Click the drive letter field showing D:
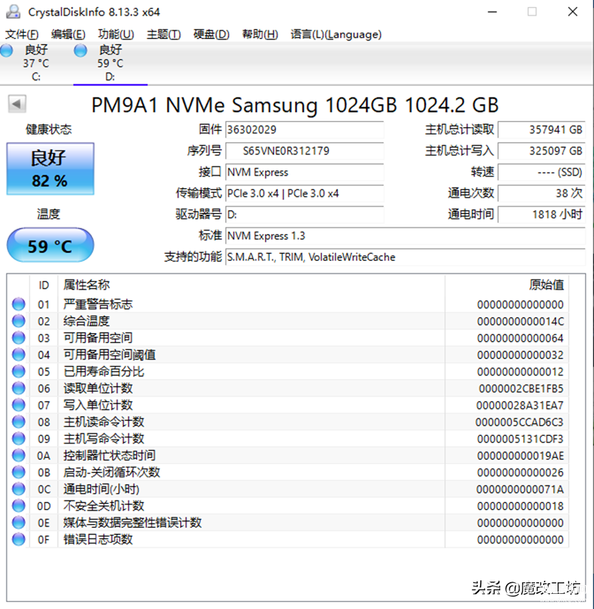This screenshot has width=594, height=609. 305,215
